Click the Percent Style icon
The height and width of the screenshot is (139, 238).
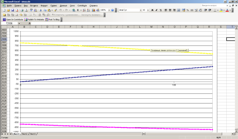click(188, 10)
